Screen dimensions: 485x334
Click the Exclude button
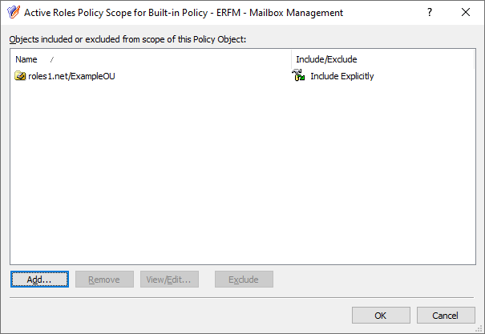pyautogui.click(x=244, y=280)
